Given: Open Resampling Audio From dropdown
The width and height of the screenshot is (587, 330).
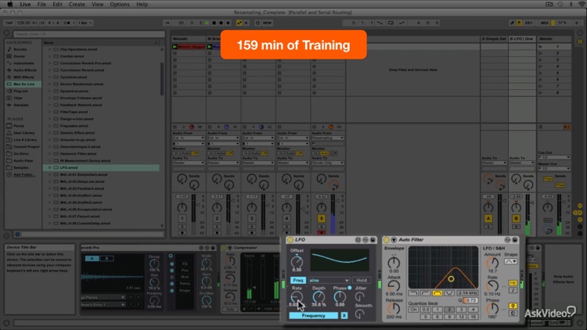Looking at the screenshot, I should 328,138.
